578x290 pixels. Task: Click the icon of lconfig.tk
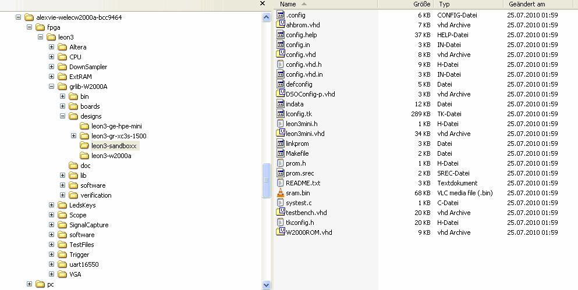coord(281,114)
